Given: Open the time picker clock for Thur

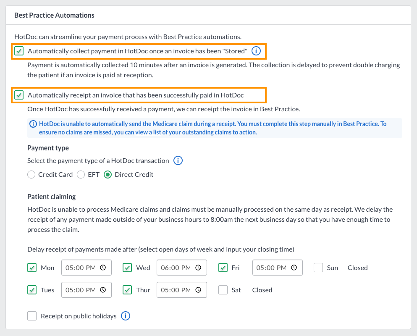Looking at the screenshot, I should 198,290.
